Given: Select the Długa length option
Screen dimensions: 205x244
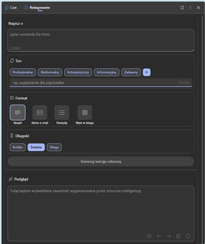Looking at the screenshot, I should point(54,147).
